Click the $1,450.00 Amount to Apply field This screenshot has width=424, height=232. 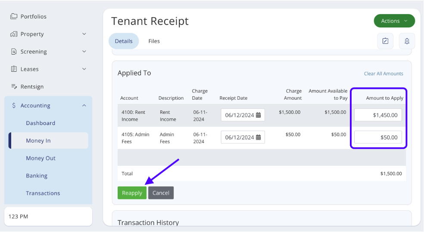coord(378,115)
